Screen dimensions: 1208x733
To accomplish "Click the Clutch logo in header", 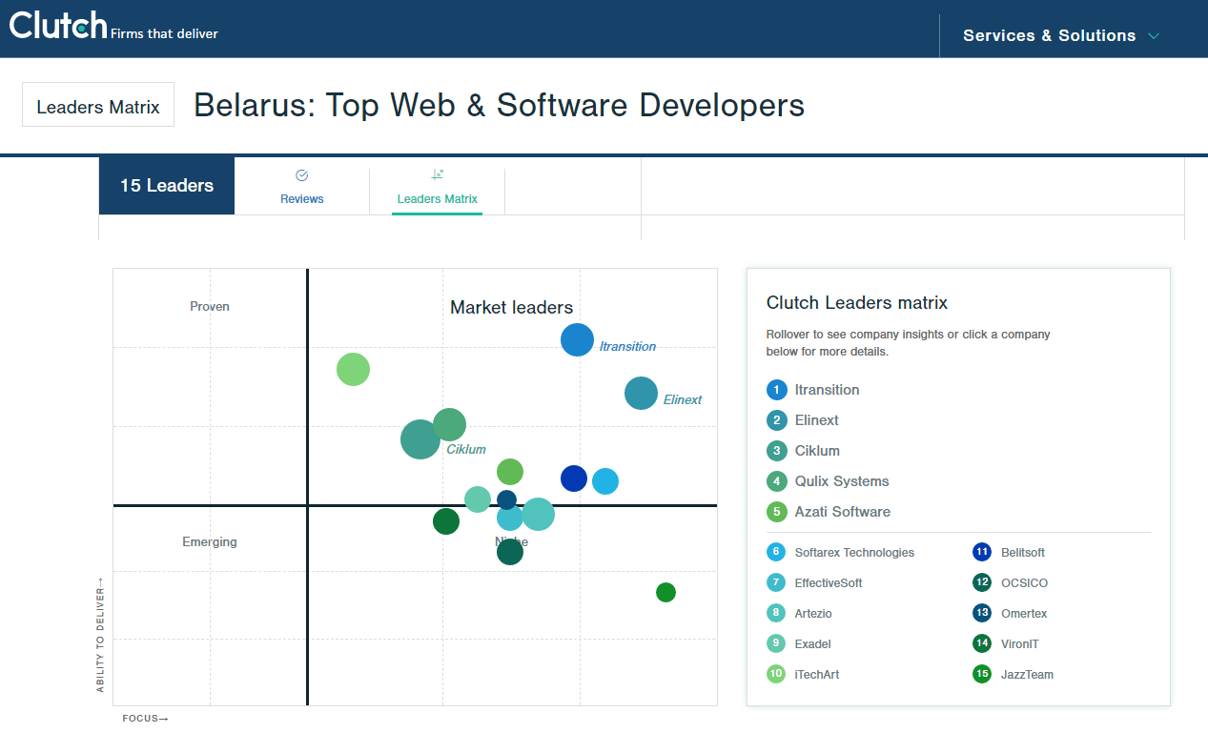I will click(59, 27).
